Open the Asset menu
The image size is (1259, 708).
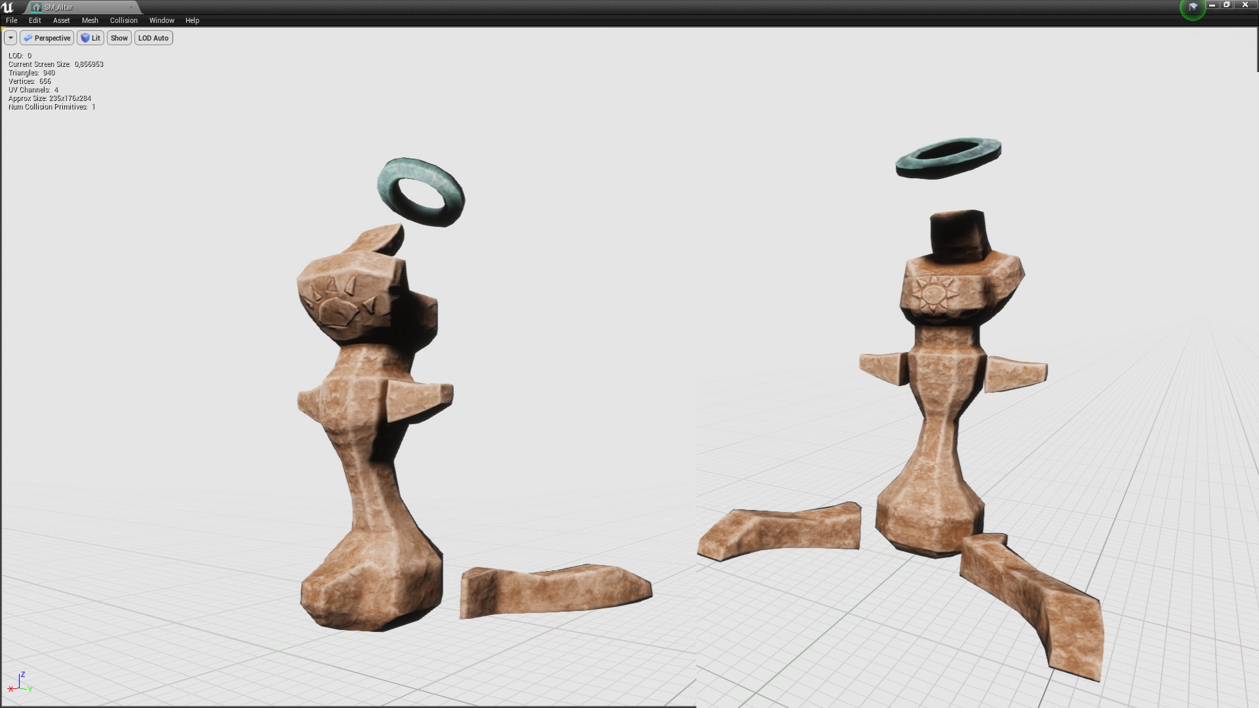tap(61, 20)
